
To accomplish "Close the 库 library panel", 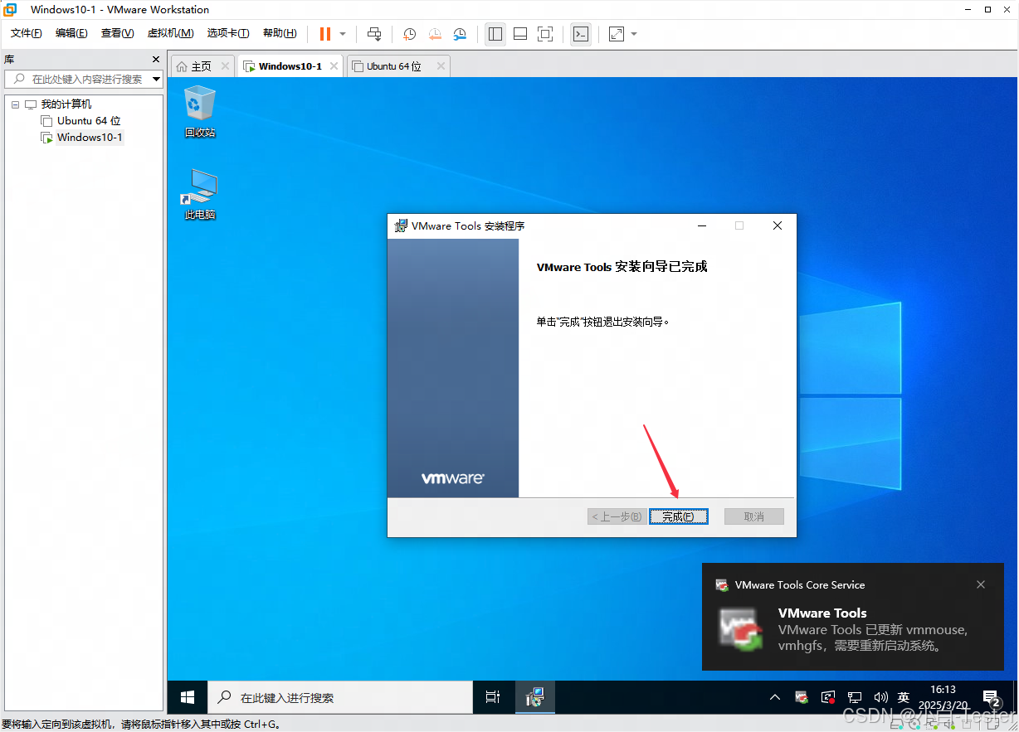I will coord(156,60).
